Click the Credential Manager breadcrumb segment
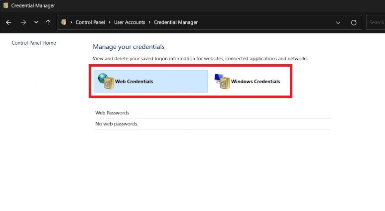The height and width of the screenshot is (211, 385). pos(176,22)
